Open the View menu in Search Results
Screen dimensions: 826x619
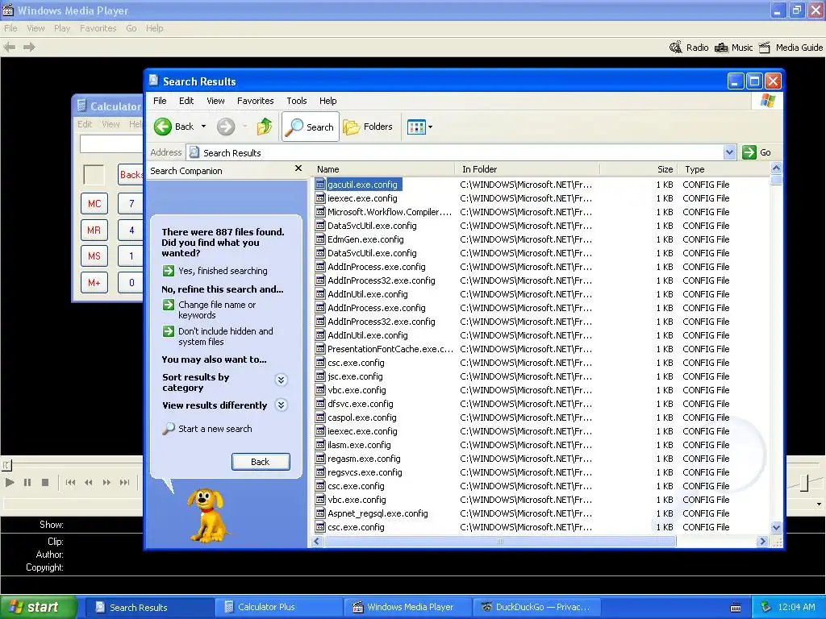[215, 101]
